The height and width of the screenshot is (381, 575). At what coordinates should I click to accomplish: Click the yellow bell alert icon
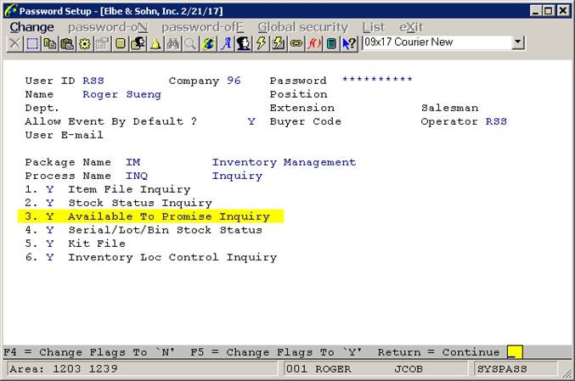click(155, 44)
